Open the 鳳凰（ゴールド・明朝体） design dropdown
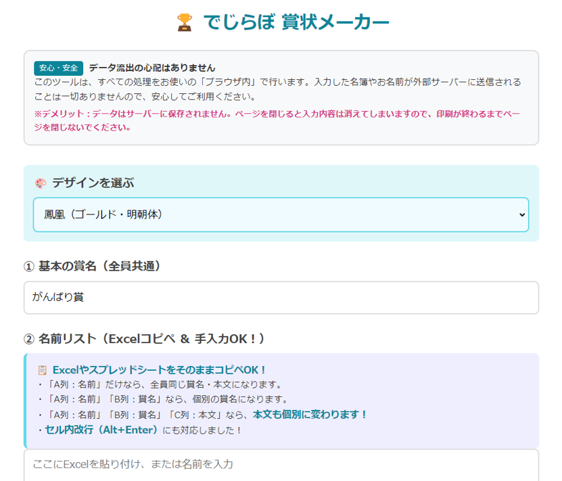This screenshot has height=481, width=562. [281, 214]
